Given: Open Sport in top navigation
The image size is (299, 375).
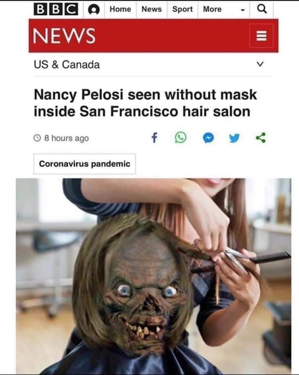Looking at the screenshot, I should click(x=182, y=9).
